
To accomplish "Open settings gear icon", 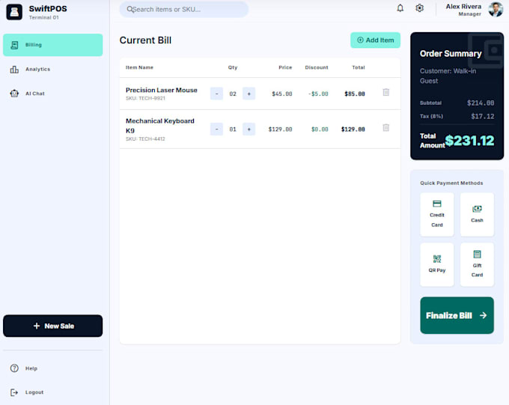I will click(419, 8).
